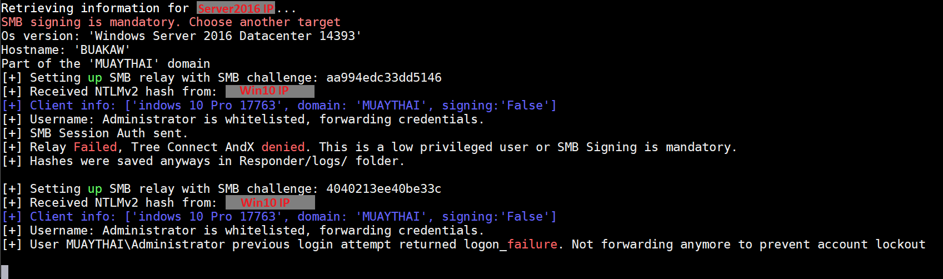
Task: Select SMB challenge value aa994edc33dd5146
Action: [383, 78]
